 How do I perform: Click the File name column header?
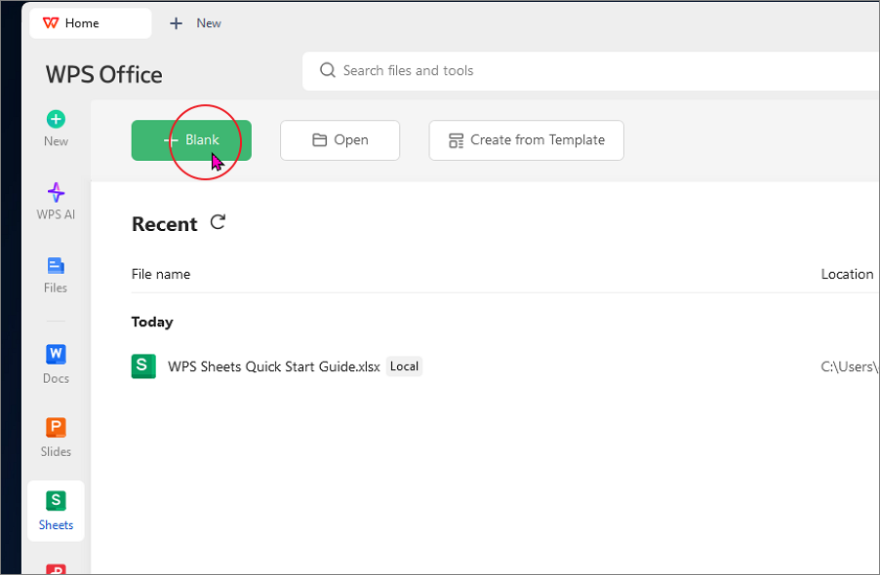click(161, 274)
